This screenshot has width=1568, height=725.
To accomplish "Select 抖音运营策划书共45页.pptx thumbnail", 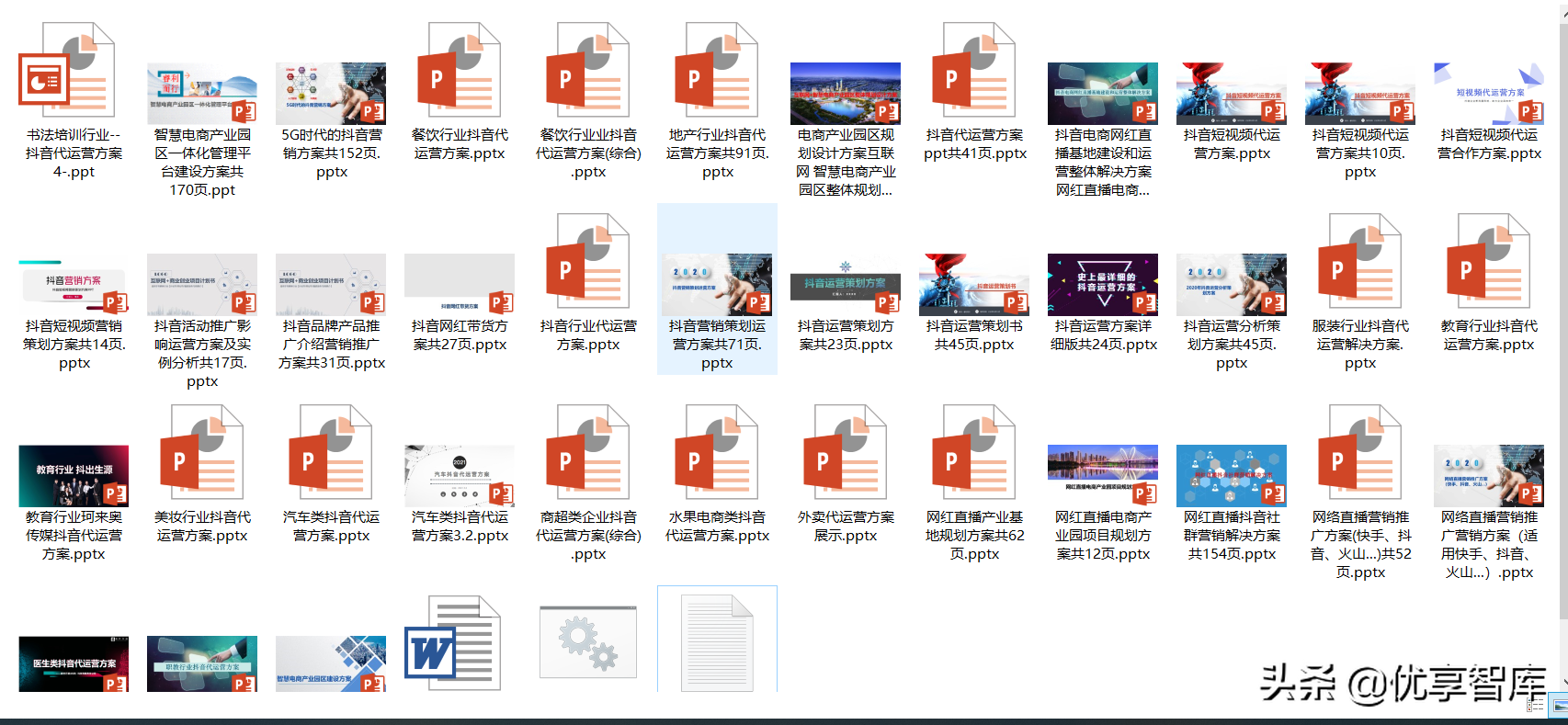I will [974, 285].
